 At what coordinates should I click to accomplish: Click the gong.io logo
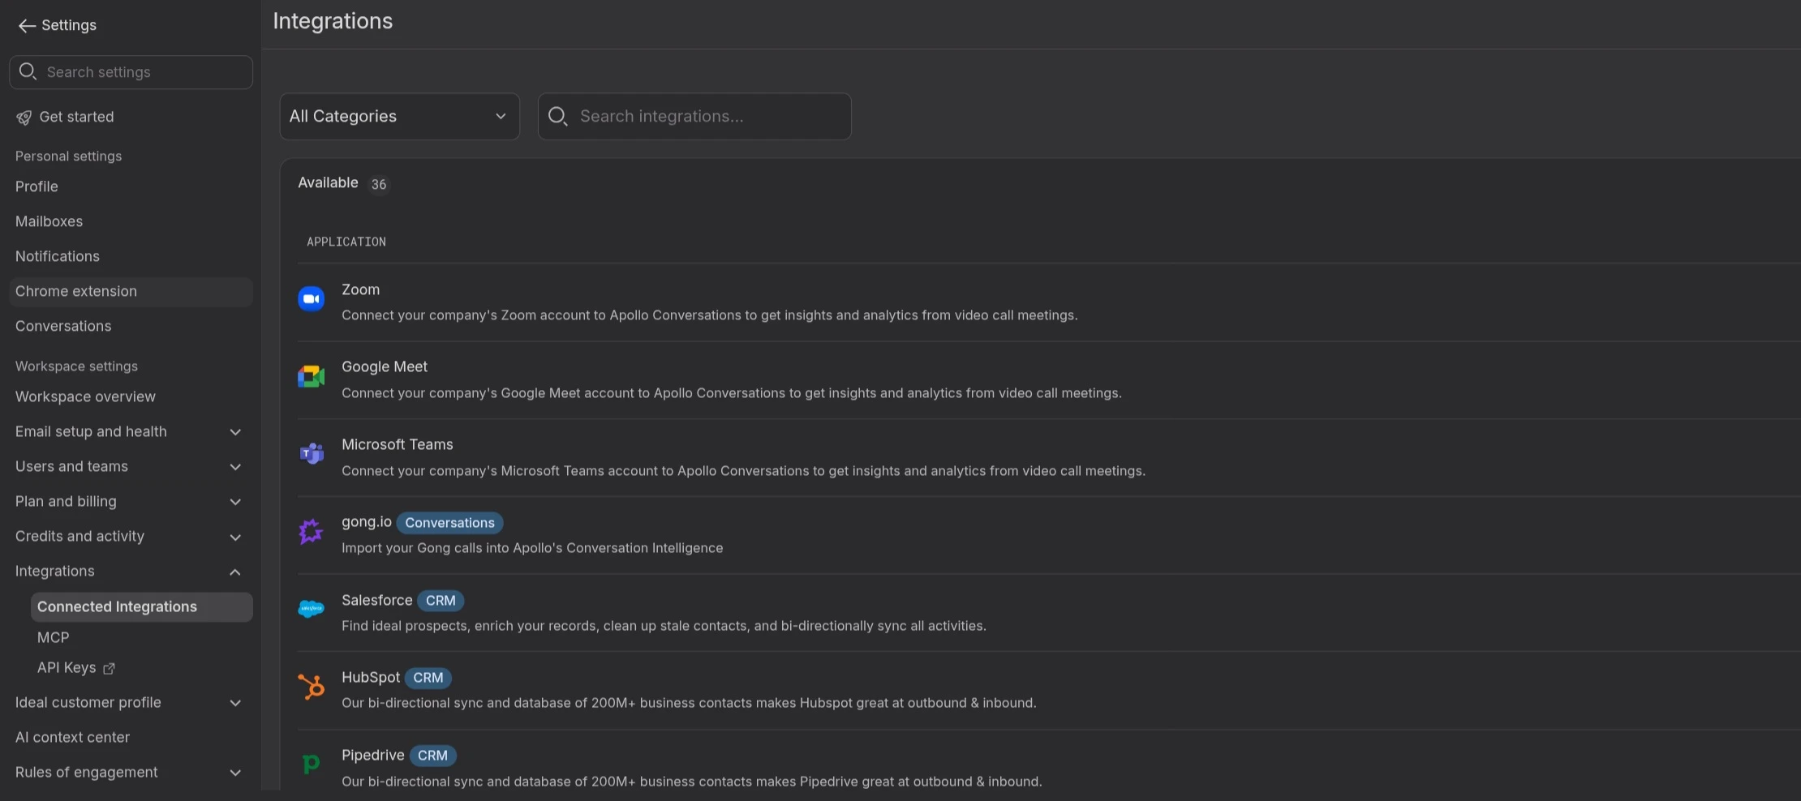[x=311, y=532]
